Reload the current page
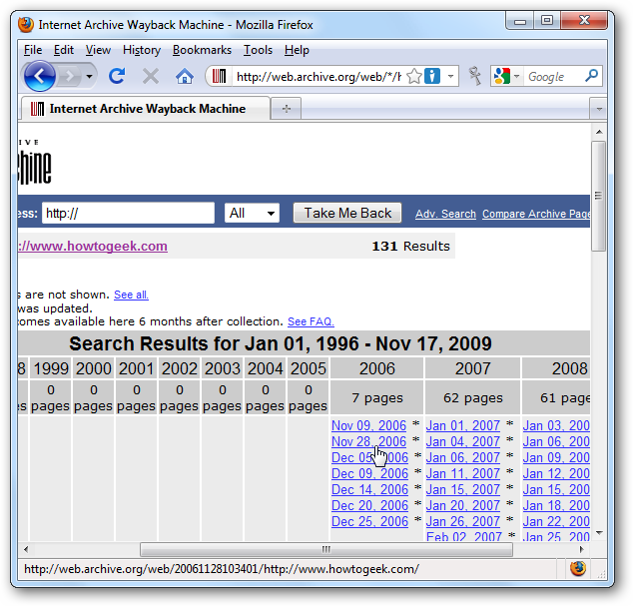The height and width of the screenshot is (606, 633). [x=117, y=76]
